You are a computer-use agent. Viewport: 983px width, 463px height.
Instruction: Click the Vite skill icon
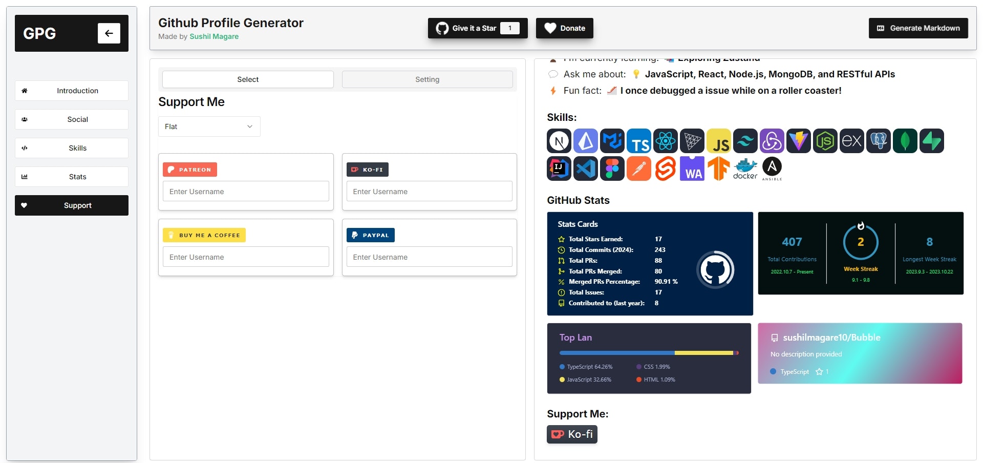click(799, 141)
